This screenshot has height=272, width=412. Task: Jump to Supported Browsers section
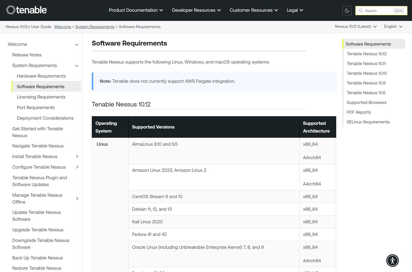coord(367,102)
